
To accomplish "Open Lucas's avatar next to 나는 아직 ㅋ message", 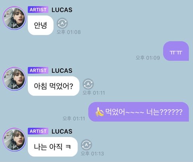I will coord(14,139).
